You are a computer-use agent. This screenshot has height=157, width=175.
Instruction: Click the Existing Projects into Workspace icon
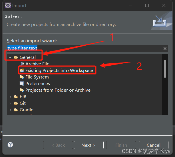click(22, 71)
